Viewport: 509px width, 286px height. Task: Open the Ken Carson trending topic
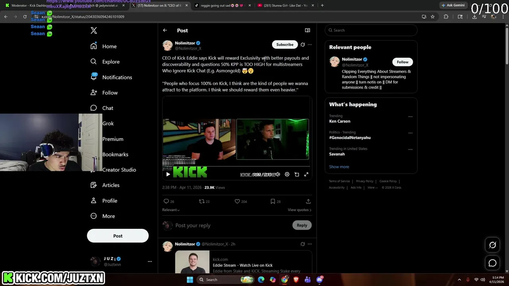340,121
